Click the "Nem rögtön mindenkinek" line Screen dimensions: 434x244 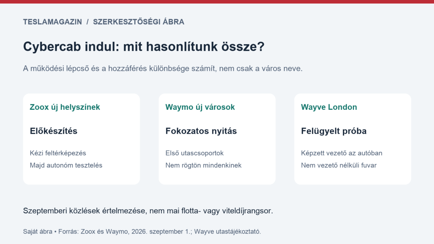click(x=203, y=165)
